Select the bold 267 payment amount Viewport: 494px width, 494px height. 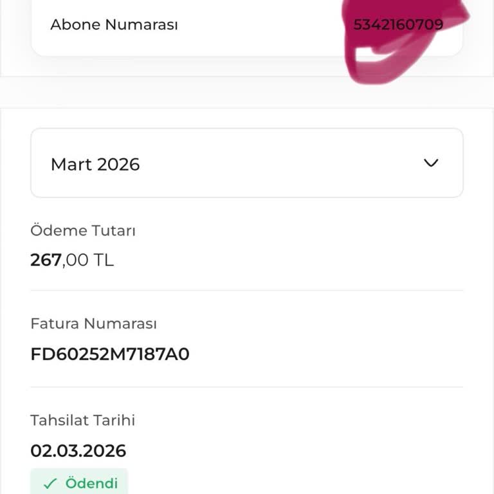[x=46, y=261]
